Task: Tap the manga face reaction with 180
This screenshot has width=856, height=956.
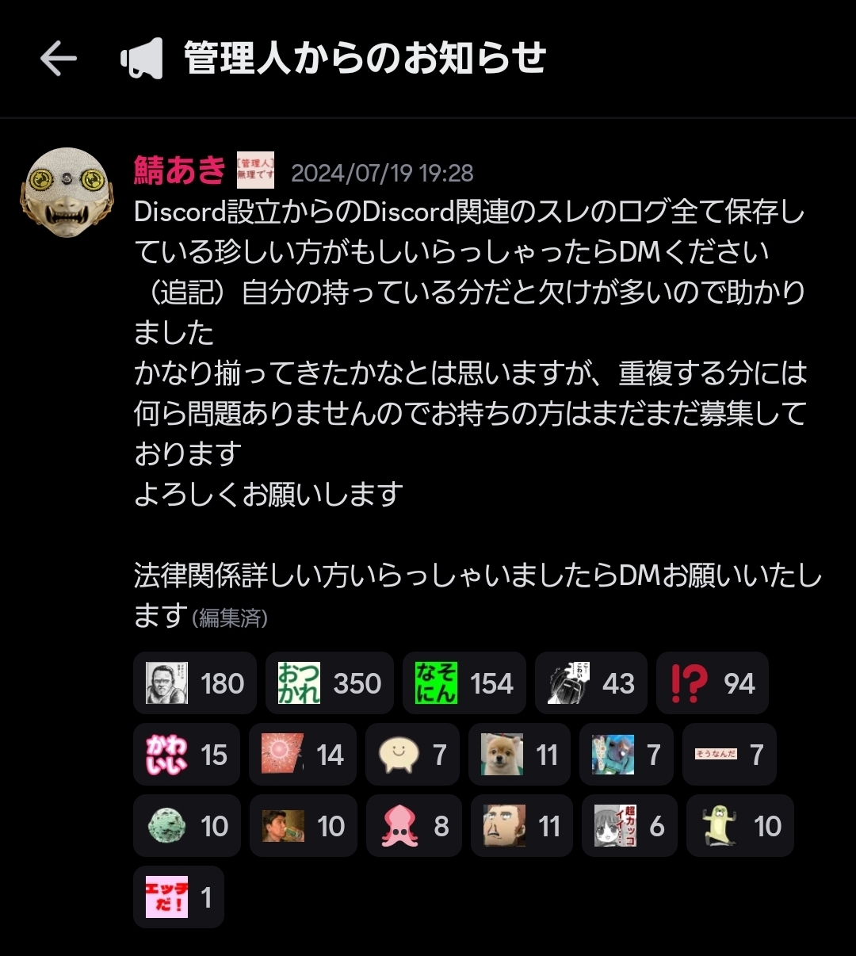Action: [195, 683]
